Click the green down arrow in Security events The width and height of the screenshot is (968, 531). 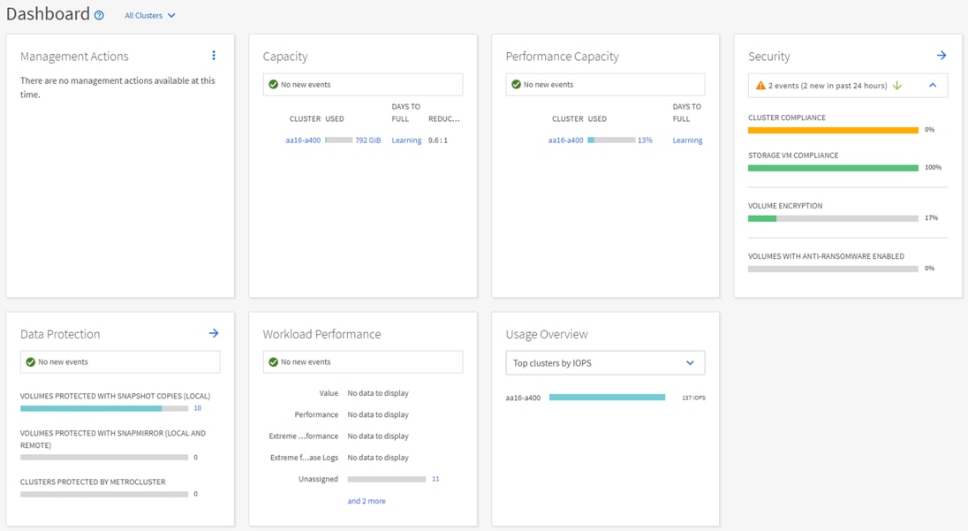pyautogui.click(x=897, y=86)
